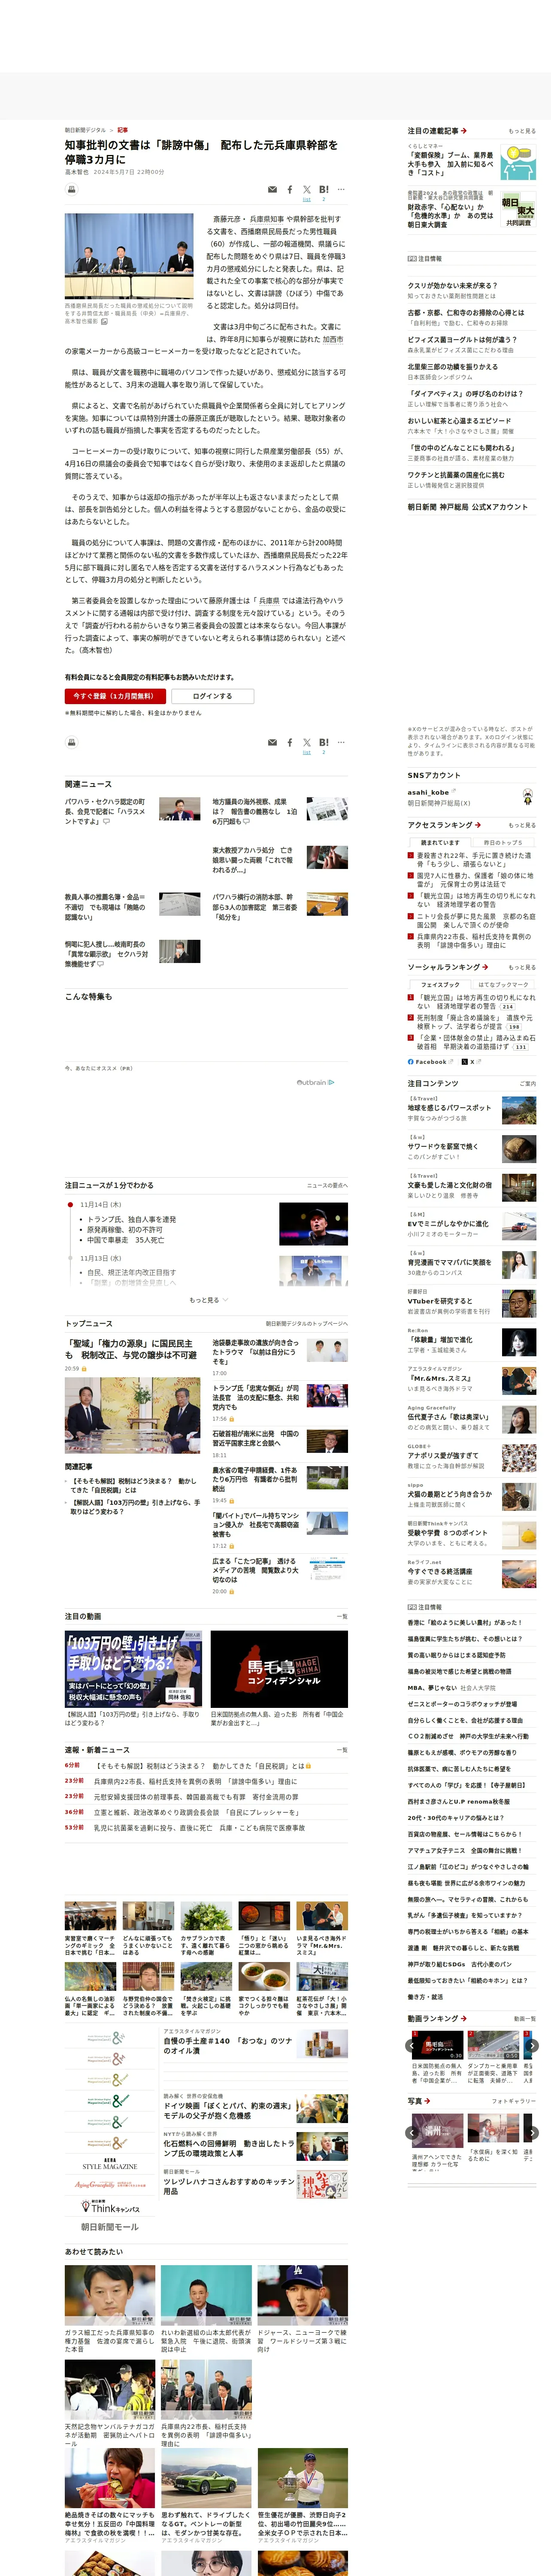Click the upper print icon under the headline

coord(72,190)
